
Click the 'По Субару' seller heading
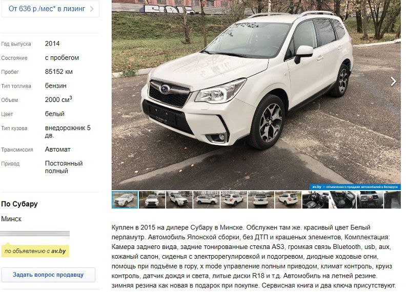tap(19, 204)
